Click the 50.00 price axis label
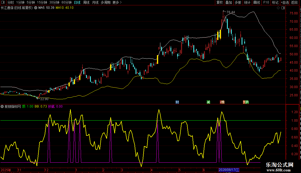301x173 pixels. [x=294, y=54]
